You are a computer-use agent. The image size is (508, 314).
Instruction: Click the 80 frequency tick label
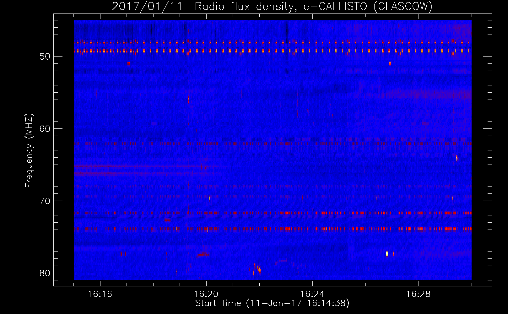tap(45, 273)
